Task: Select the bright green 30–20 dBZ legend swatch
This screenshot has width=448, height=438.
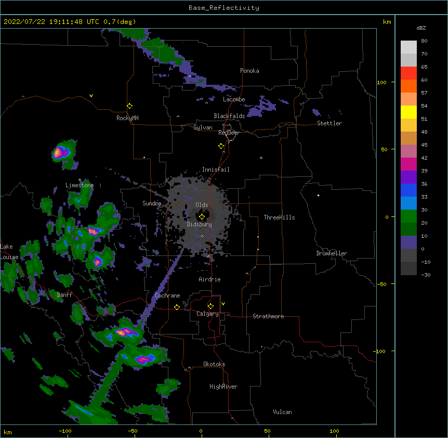Action: [x=409, y=216]
